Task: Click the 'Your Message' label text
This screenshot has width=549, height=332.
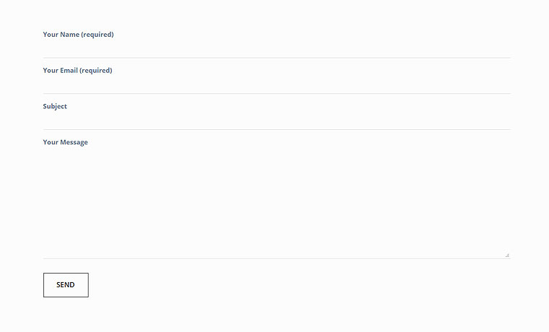Action: (x=65, y=143)
